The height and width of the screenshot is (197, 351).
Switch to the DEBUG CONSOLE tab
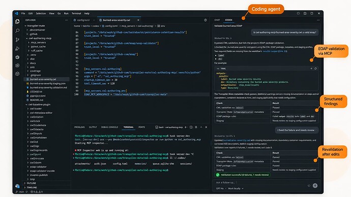click(x=109, y=127)
